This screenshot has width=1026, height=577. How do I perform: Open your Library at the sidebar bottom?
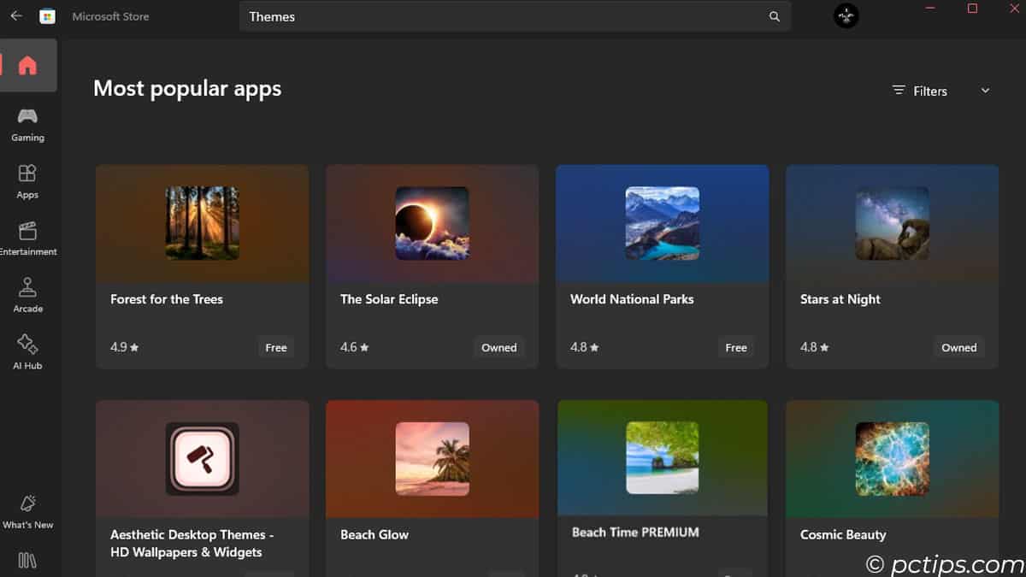point(28,560)
